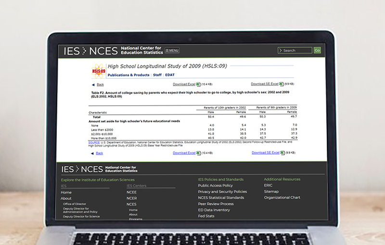The height and width of the screenshot is (245, 385).
Task: Open footer IES heading link
Action: [x=64, y=186]
